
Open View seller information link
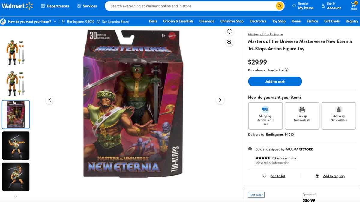(x=272, y=163)
